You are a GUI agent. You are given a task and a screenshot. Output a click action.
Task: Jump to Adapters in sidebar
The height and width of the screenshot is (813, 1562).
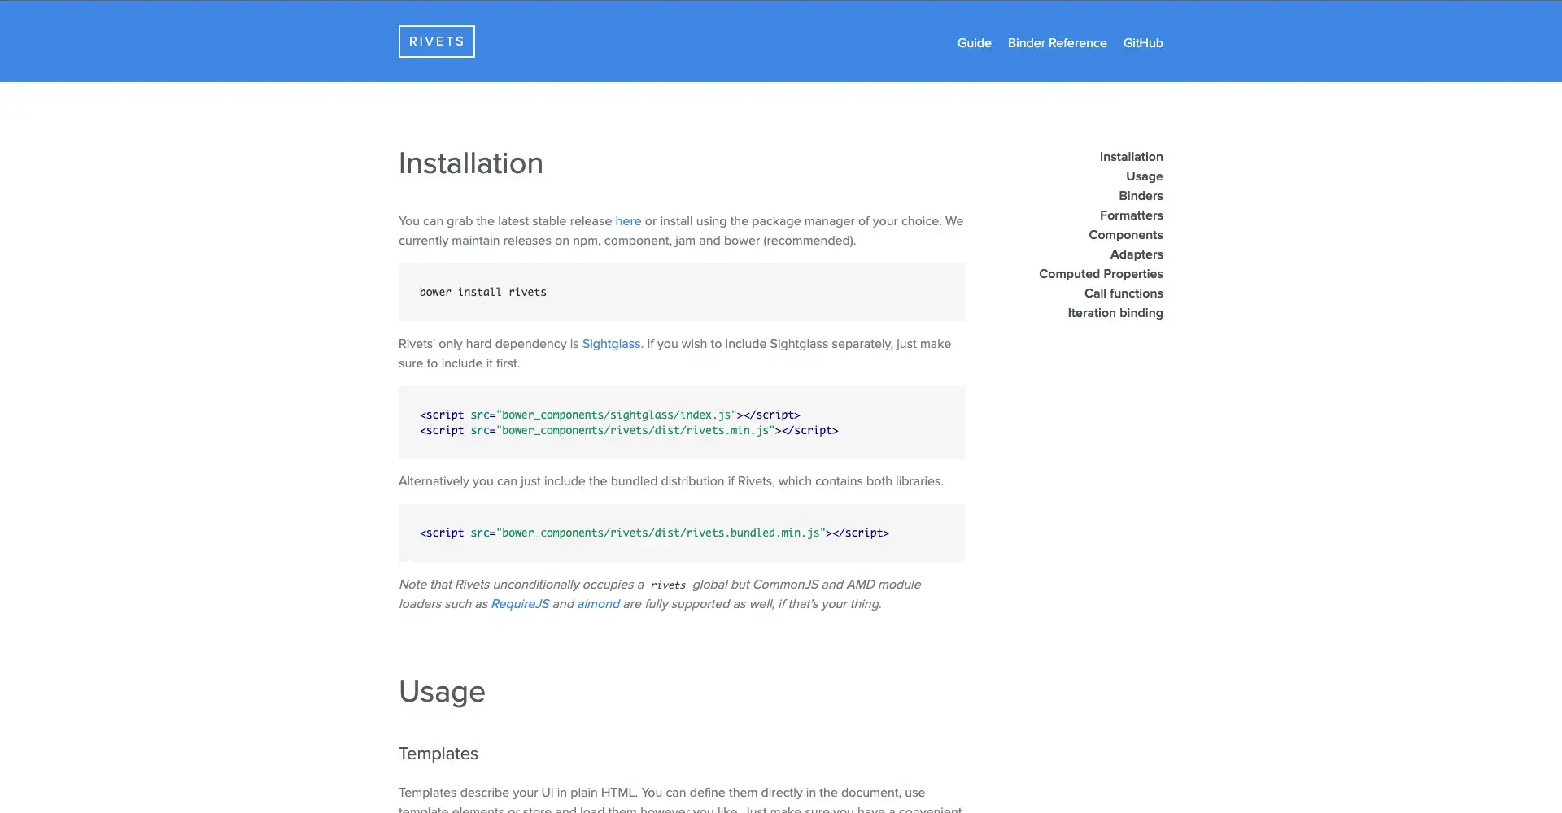pos(1137,254)
